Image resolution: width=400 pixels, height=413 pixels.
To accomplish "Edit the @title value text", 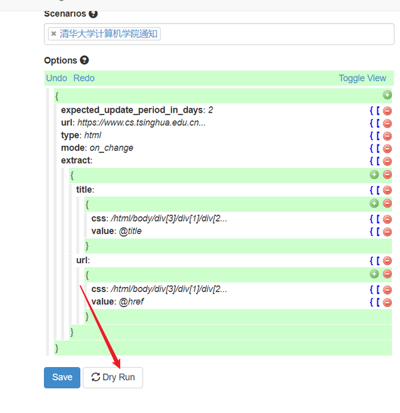I will tap(130, 231).
